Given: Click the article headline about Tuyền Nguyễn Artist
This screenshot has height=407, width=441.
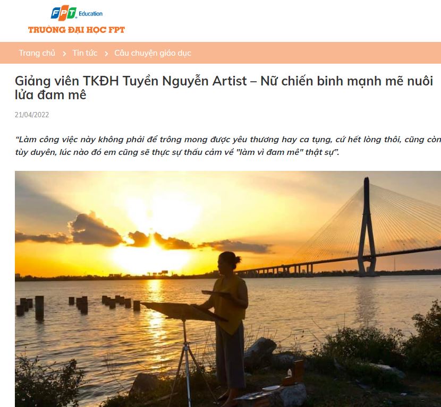Looking at the screenshot, I should (224, 88).
